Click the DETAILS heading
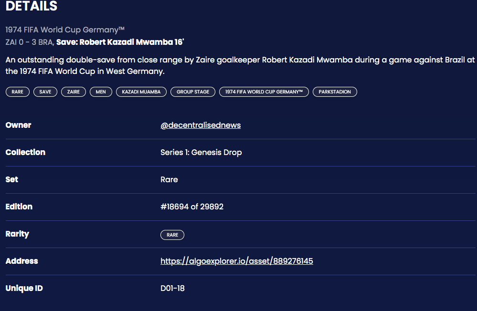This screenshot has height=311, width=477. 32,6
